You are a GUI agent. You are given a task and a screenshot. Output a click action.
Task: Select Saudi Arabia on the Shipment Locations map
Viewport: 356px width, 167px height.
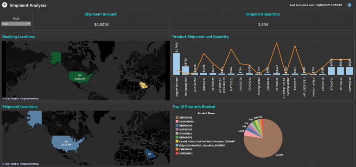pyautogui.click(x=150, y=154)
